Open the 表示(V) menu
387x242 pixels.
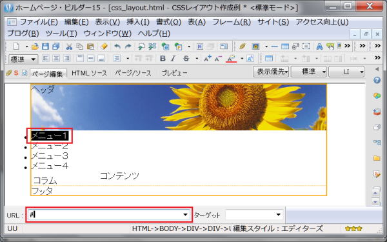(108, 22)
